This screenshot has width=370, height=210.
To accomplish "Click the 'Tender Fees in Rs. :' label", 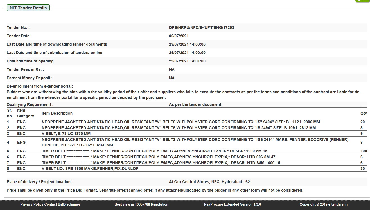I will point(25,69).
